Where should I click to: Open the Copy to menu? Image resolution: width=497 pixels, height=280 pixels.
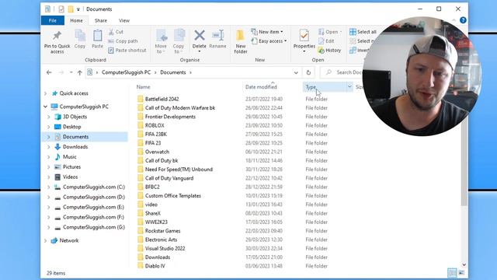[x=179, y=41]
